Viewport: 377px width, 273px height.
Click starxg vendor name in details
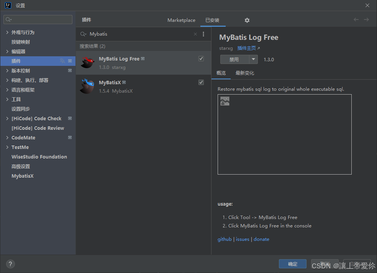point(226,48)
